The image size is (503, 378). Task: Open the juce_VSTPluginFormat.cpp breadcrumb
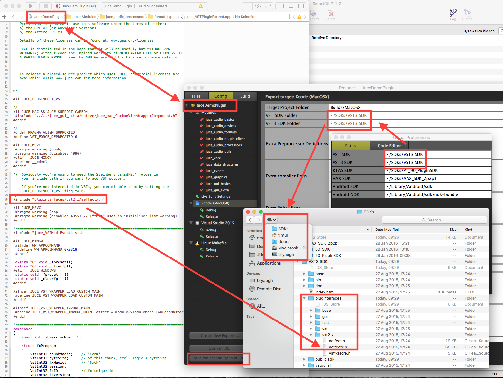206,17
